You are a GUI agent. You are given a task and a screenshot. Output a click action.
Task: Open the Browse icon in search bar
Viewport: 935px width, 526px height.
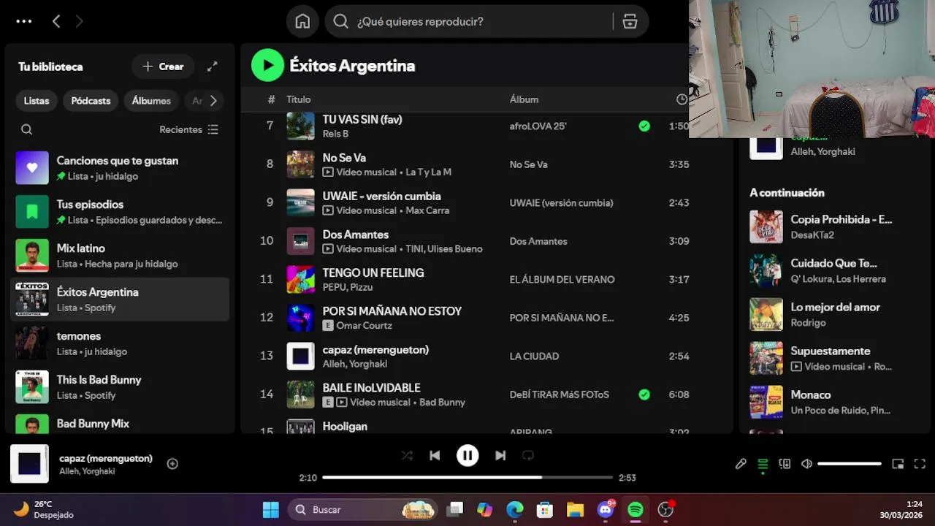[x=630, y=21]
